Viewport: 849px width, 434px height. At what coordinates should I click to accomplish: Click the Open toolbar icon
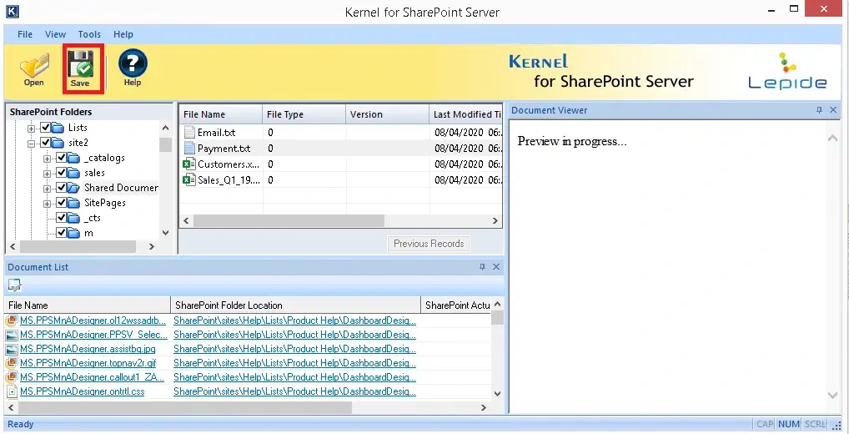pos(34,69)
